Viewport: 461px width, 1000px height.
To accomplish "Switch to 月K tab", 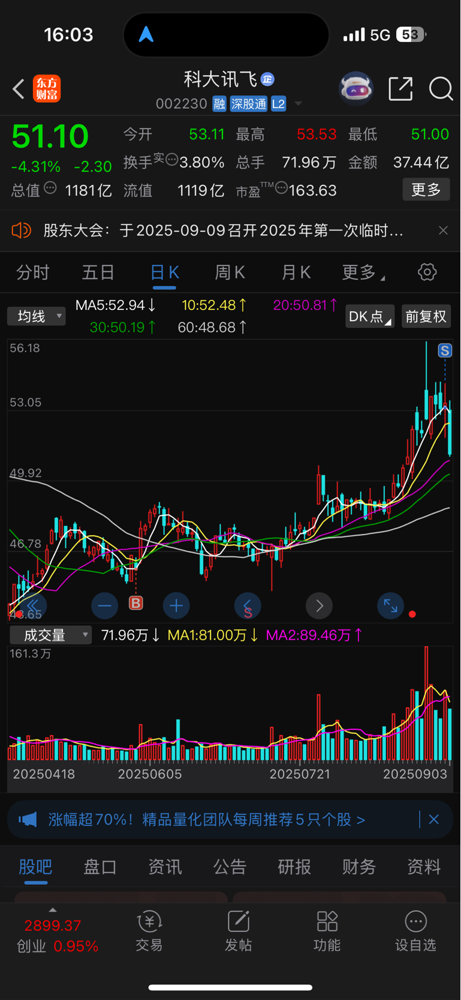I will pyautogui.click(x=296, y=273).
